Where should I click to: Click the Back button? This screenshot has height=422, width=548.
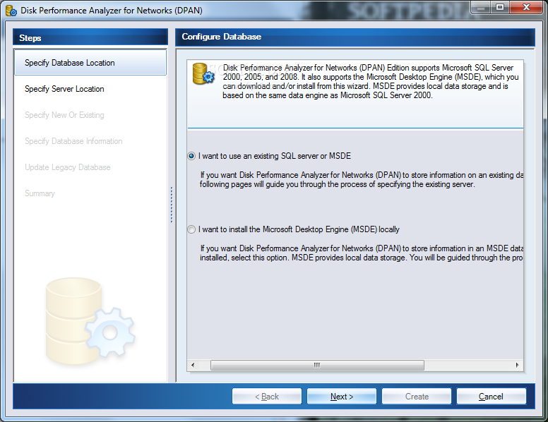tap(267, 397)
